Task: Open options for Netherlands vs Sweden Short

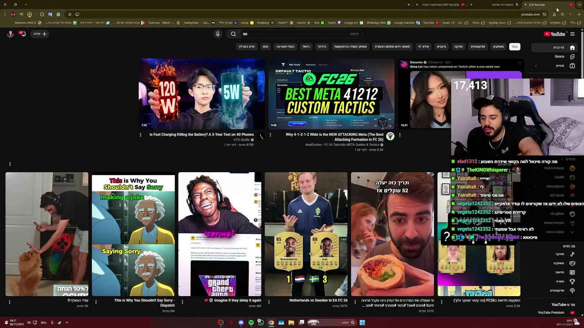Action: (269, 302)
